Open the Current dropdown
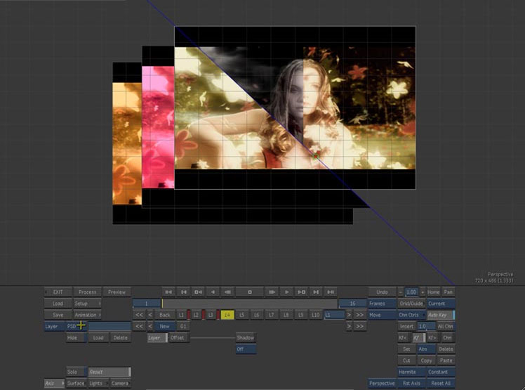Viewport: 525px width, 390px height. point(441,304)
